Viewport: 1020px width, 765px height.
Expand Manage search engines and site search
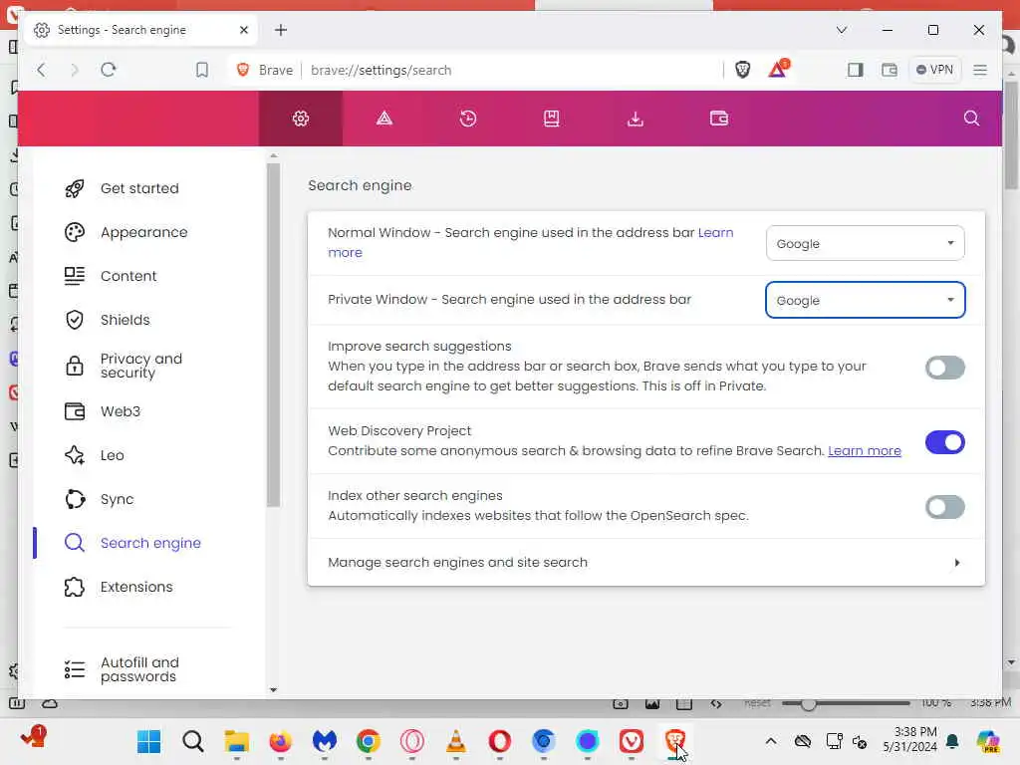645,562
